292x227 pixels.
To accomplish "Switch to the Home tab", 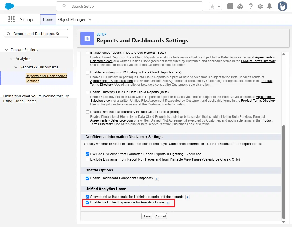I will (x=48, y=19).
